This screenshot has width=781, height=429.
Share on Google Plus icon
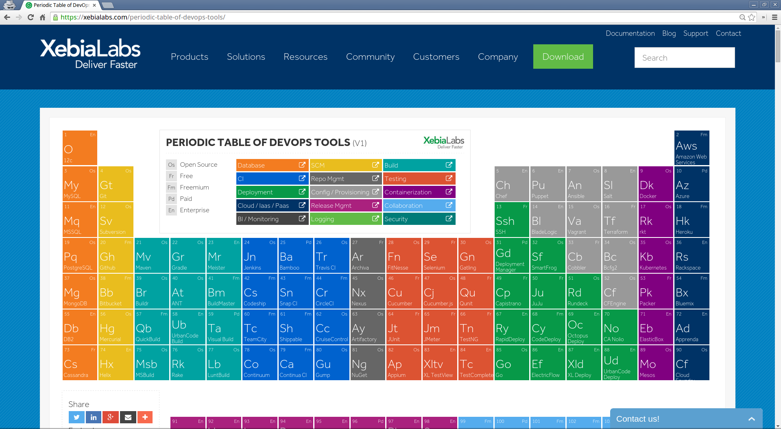(111, 417)
